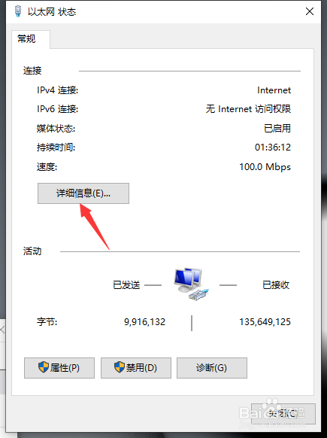The width and height of the screenshot is (327, 438).
Task: Click the 以太网 状态 window title text
Action: point(52,12)
